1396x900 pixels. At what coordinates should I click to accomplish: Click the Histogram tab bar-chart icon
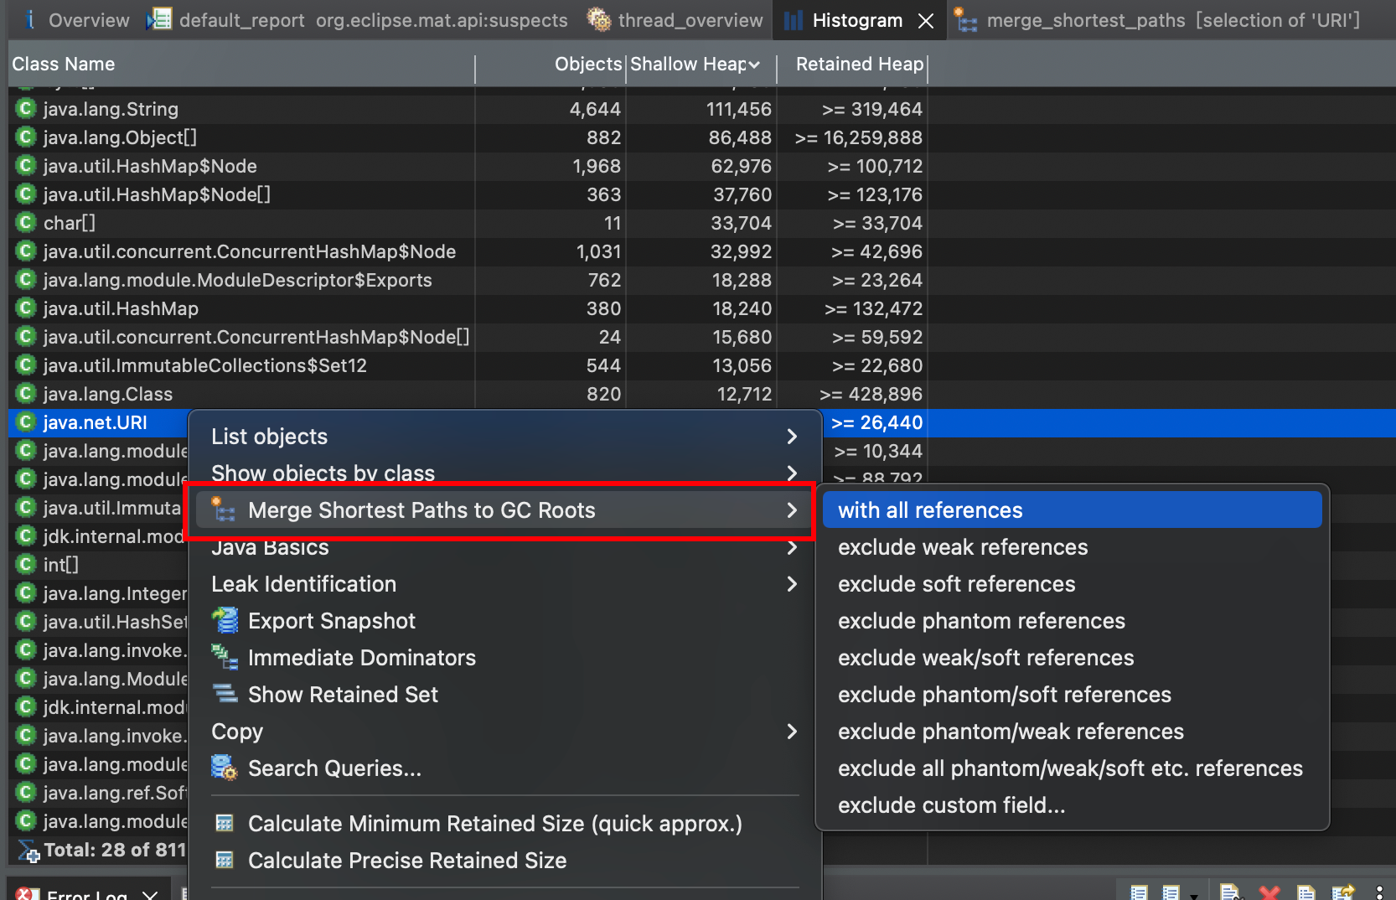point(793,20)
